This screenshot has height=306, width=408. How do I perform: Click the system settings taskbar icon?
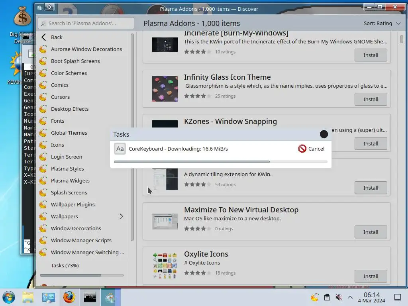coord(48,297)
